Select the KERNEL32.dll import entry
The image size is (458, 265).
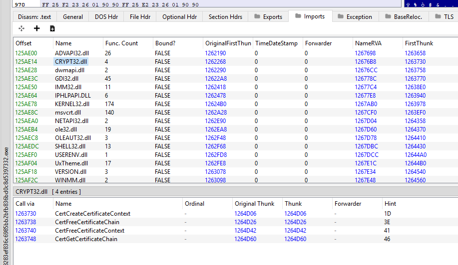pyautogui.click(x=235, y=104)
